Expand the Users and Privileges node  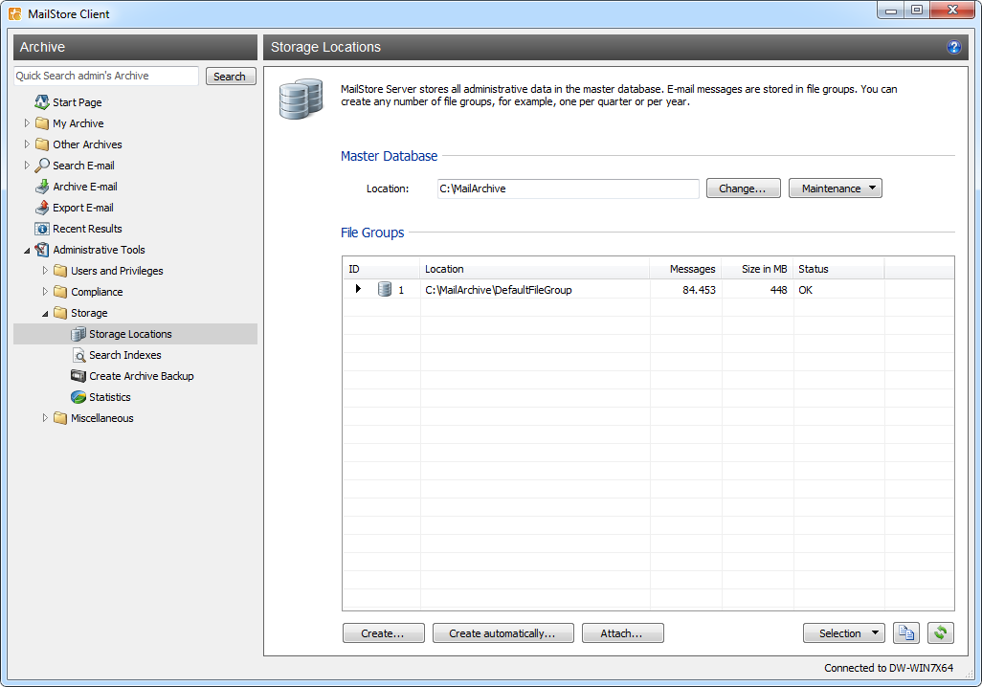[45, 271]
